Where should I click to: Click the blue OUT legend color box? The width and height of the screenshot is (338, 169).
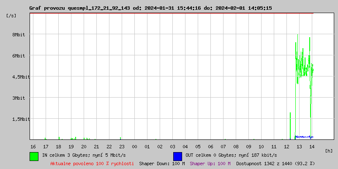(x=177, y=156)
